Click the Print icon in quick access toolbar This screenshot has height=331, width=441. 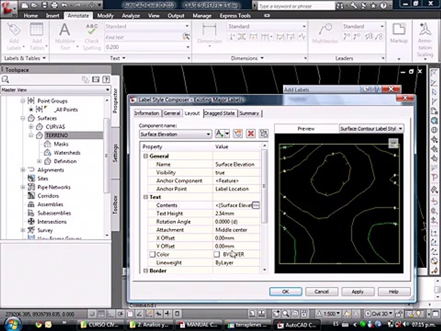click(x=55, y=5)
